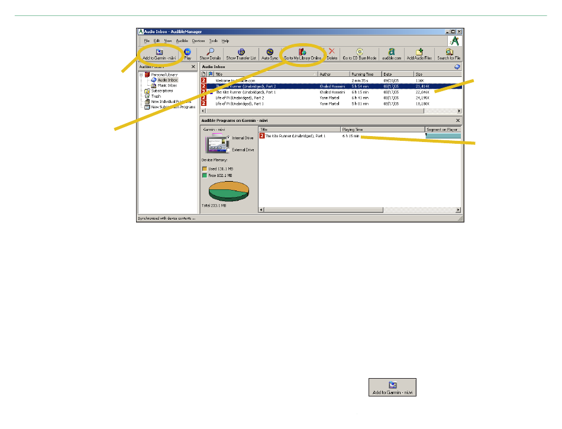
Task: Select Music Inbox in the folder tree
Action: coord(167,86)
